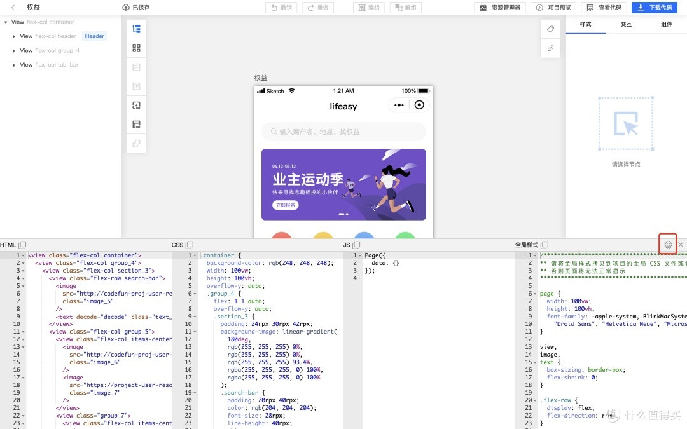Click the 全局样式 panel label
Image resolution: width=687 pixels, height=429 pixels.
[526, 245]
